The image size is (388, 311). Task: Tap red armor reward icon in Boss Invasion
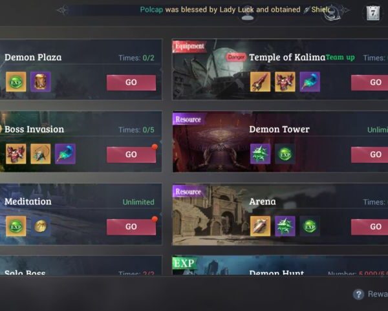pos(16,154)
